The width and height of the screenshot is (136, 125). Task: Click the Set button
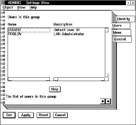coord(9,115)
